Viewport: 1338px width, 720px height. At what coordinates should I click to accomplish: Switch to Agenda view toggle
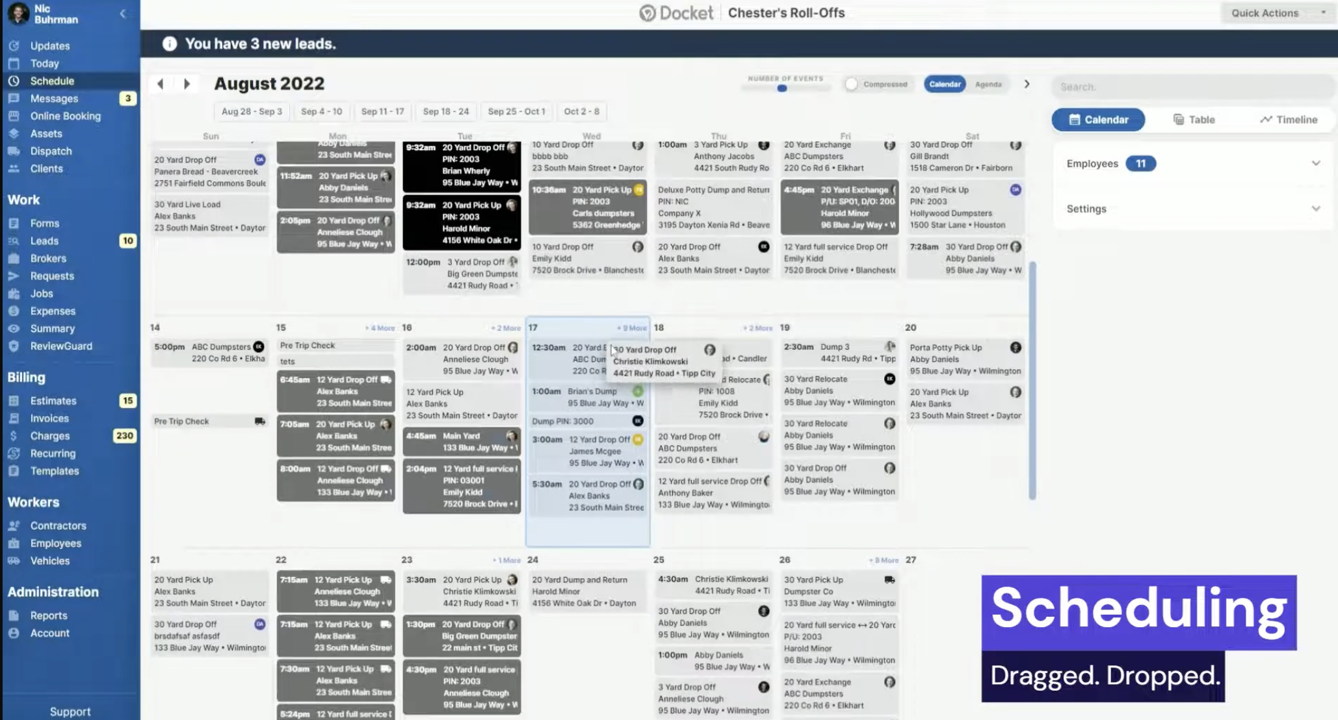point(988,84)
